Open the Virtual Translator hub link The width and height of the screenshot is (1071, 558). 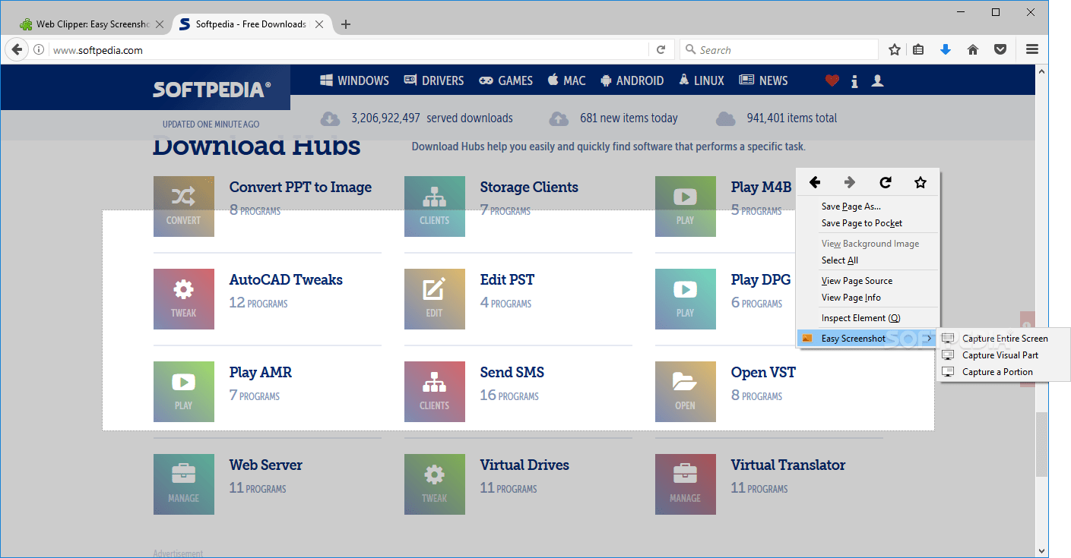pos(788,465)
